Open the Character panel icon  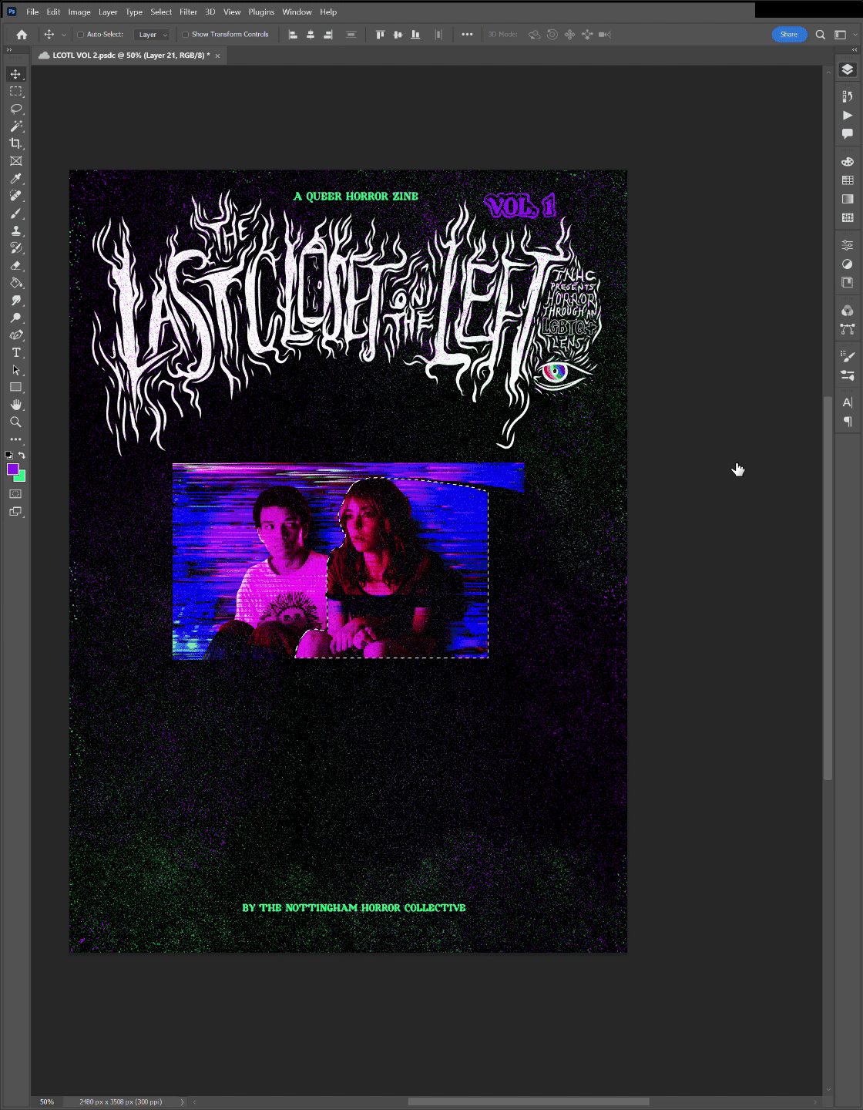[848, 402]
